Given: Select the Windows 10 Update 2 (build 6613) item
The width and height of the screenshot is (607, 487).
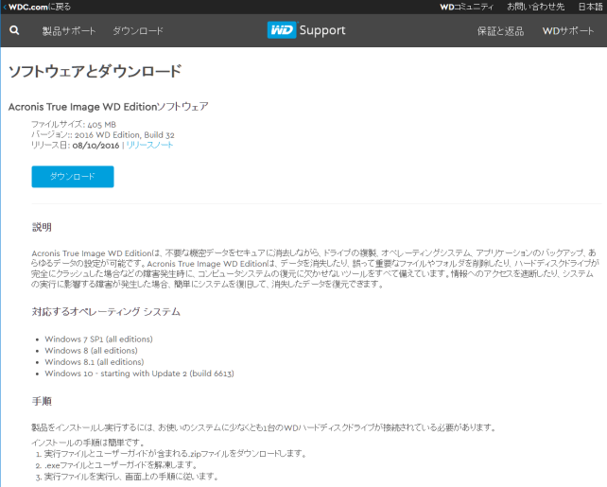Looking at the screenshot, I should pyautogui.click(x=139, y=374).
